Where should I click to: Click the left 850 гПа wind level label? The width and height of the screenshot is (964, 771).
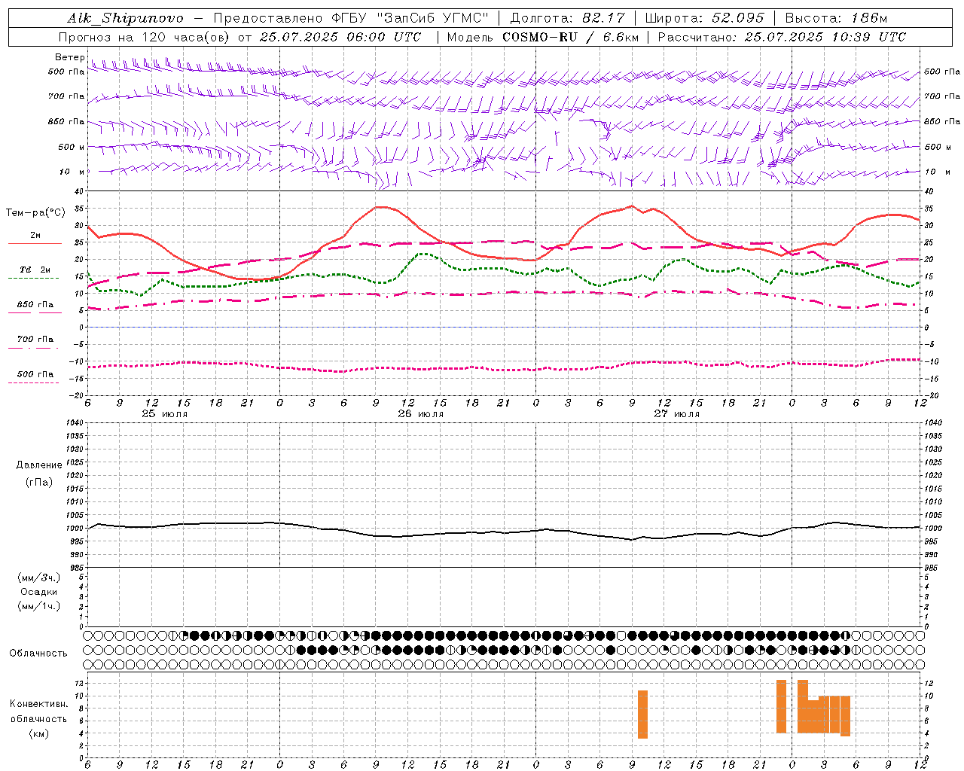[66, 121]
